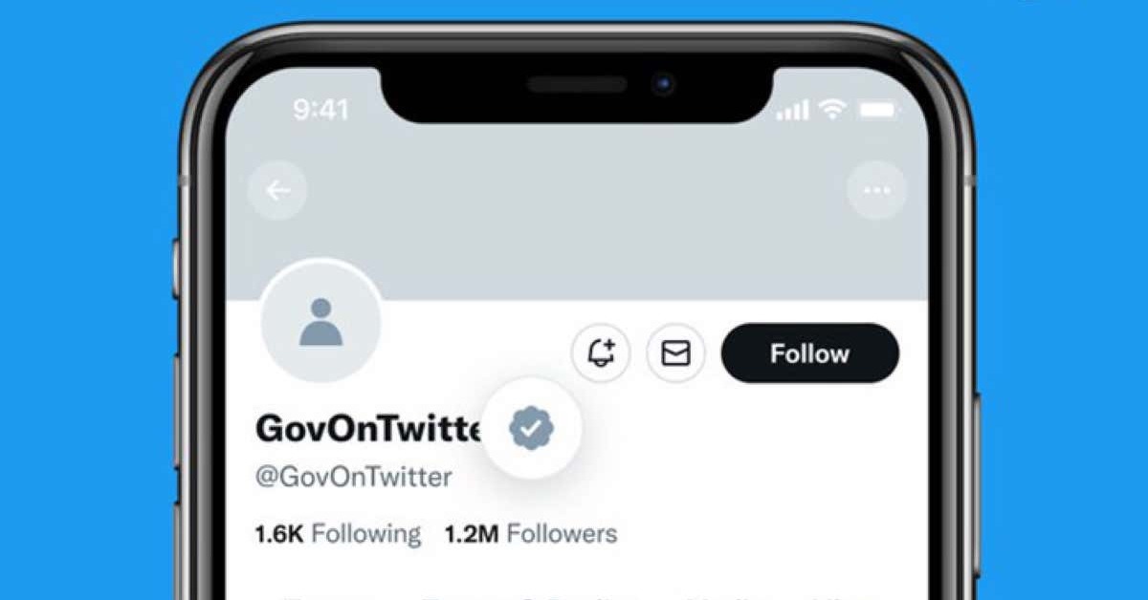Screen dimensions: 1148x600
Task: Tap the 9:41 clock in status bar
Action: (320, 110)
